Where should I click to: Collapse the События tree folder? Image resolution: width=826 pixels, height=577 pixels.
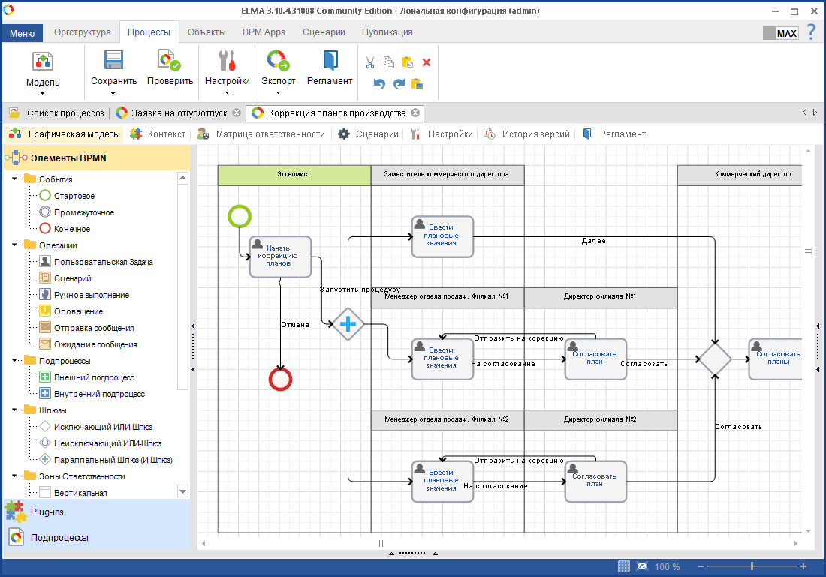point(15,179)
